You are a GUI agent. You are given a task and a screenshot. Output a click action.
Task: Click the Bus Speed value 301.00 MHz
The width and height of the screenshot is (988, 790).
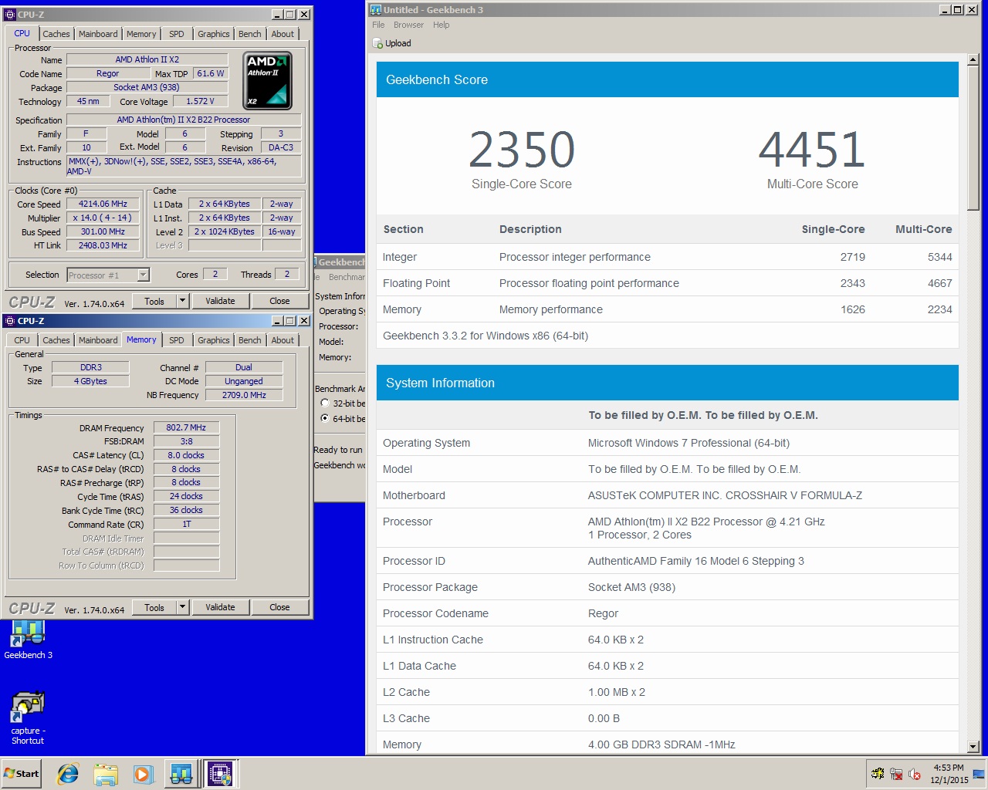(x=103, y=231)
